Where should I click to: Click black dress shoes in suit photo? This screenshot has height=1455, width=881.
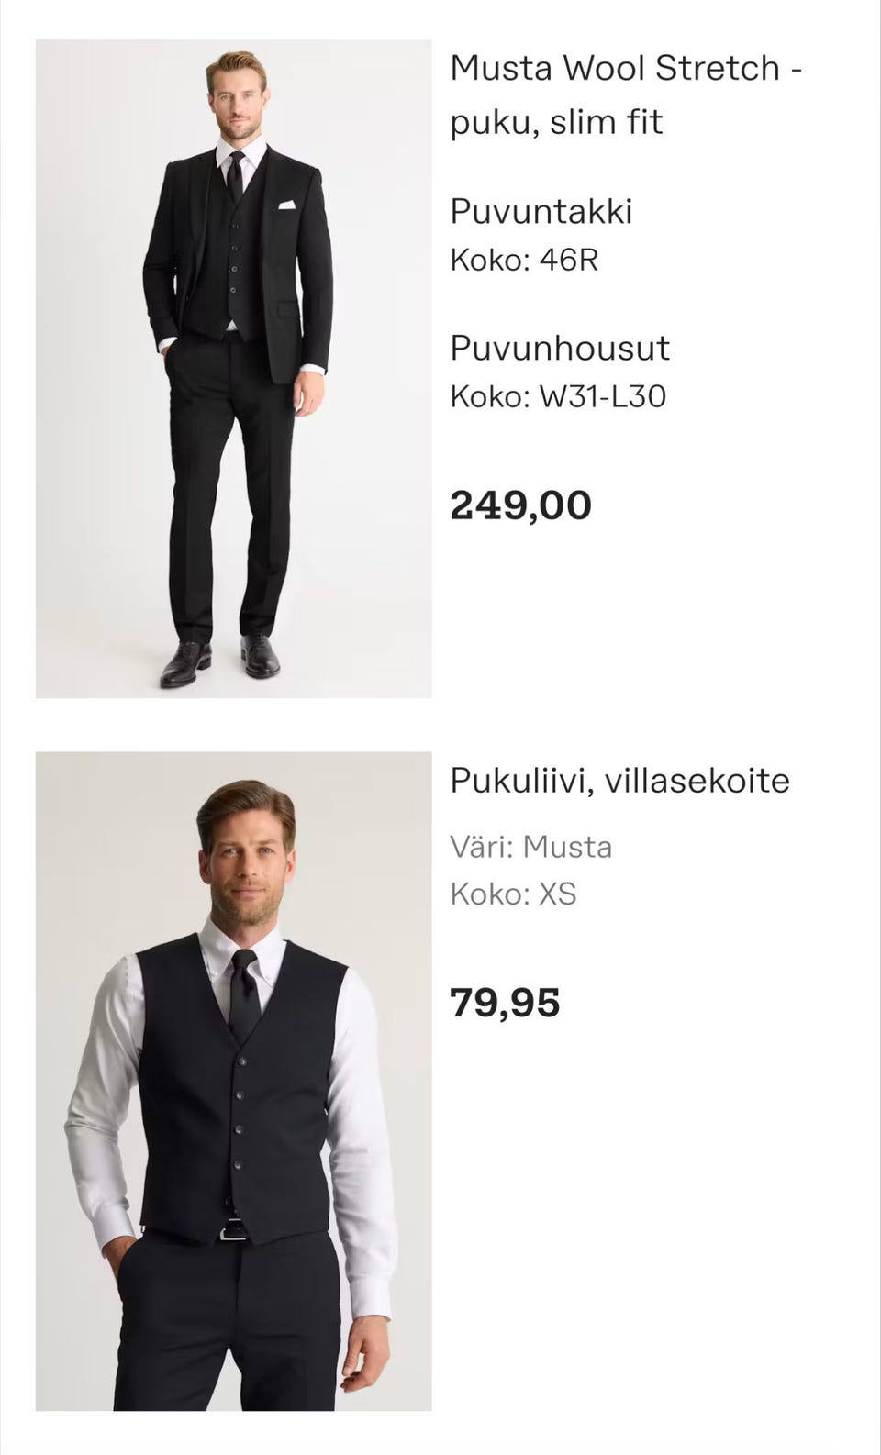(x=186, y=664)
